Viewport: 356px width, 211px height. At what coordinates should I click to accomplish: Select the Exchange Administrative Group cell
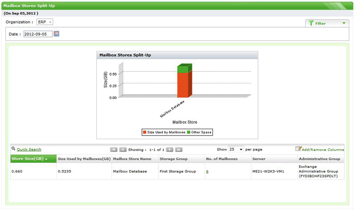pos(321,172)
